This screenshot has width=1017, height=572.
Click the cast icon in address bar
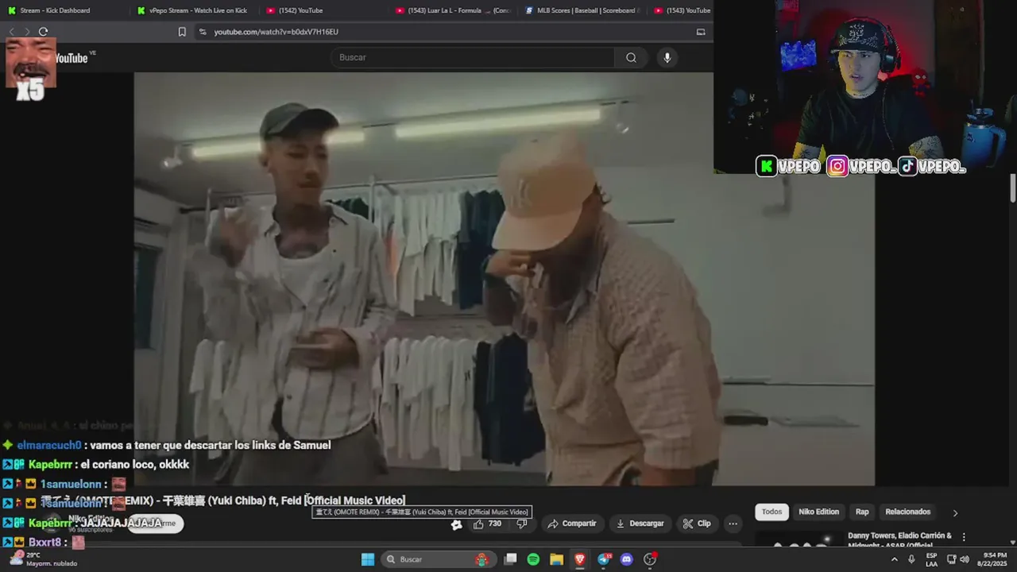(x=701, y=32)
